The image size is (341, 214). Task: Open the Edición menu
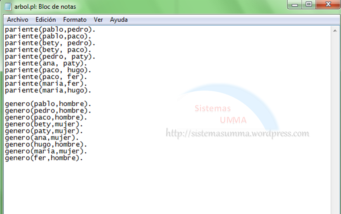pyautogui.click(x=46, y=20)
